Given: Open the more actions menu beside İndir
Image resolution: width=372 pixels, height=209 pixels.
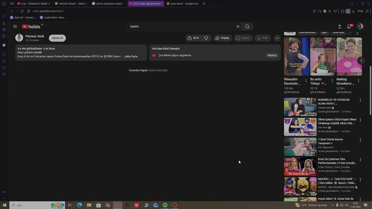Looking at the screenshot, I should (277, 38).
